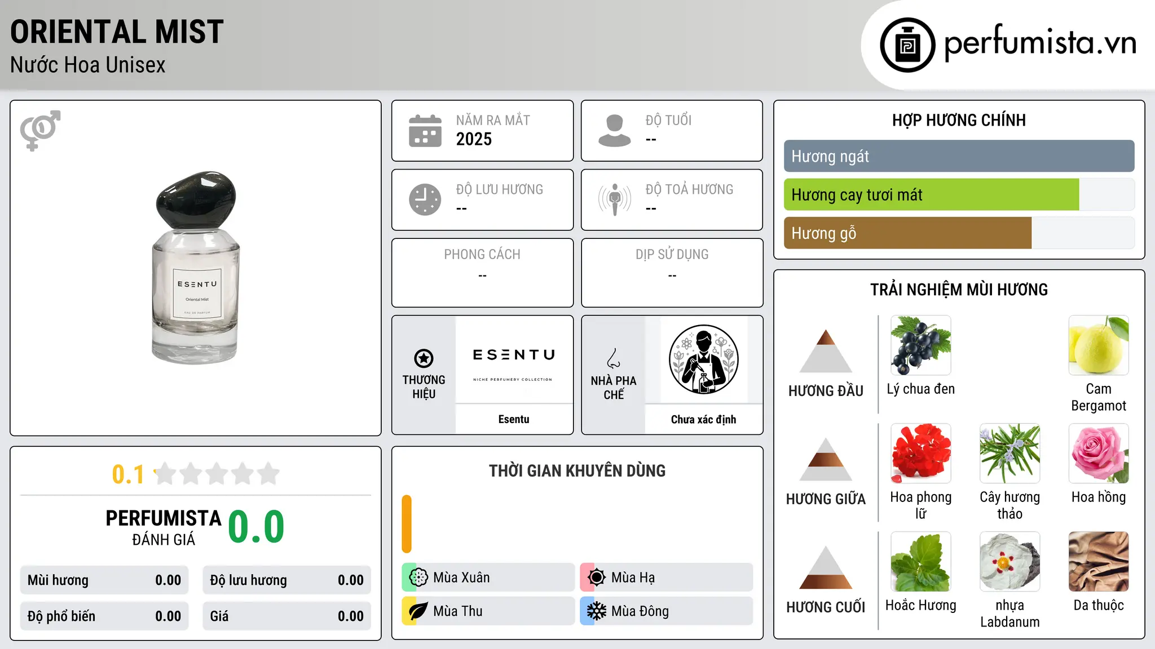Open the Hoa hồng note image
1155x649 pixels.
pos(1099,454)
